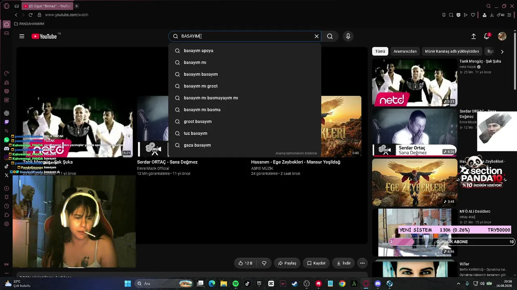Open the Opera downloads icon
The image size is (517, 290).
pos(492,15)
